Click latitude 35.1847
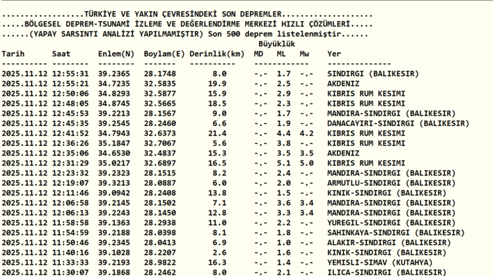493x276 pixels. [x=114, y=144]
